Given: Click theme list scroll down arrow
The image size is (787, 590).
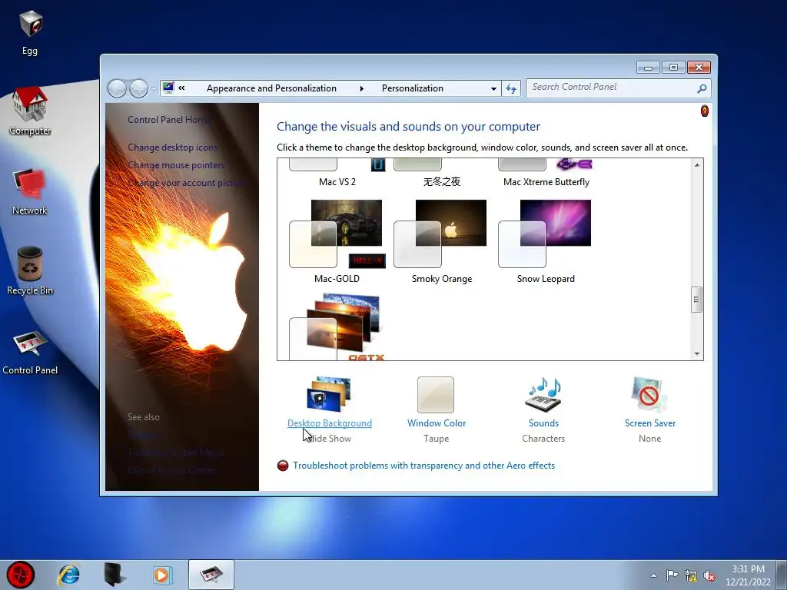Looking at the screenshot, I should pos(696,353).
